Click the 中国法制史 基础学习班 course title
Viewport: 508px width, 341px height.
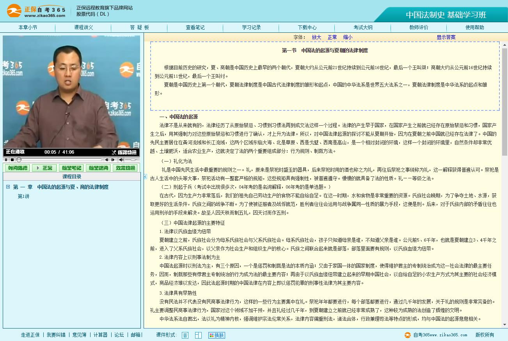coord(446,15)
